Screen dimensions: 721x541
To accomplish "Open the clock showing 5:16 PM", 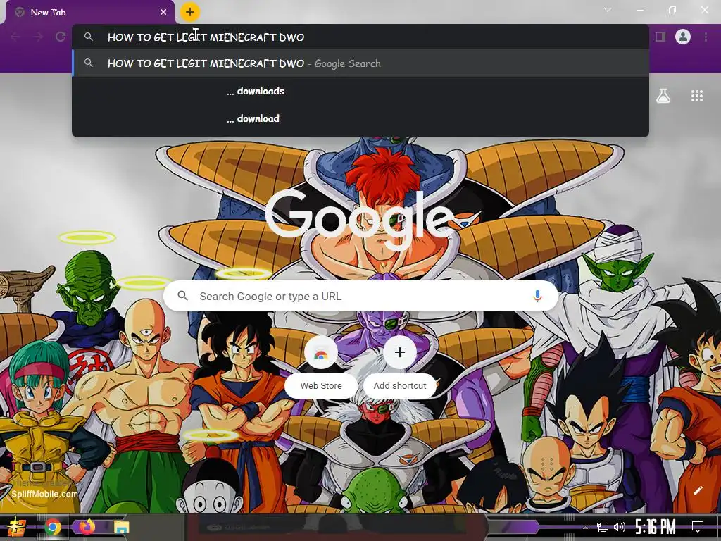I will [656, 527].
